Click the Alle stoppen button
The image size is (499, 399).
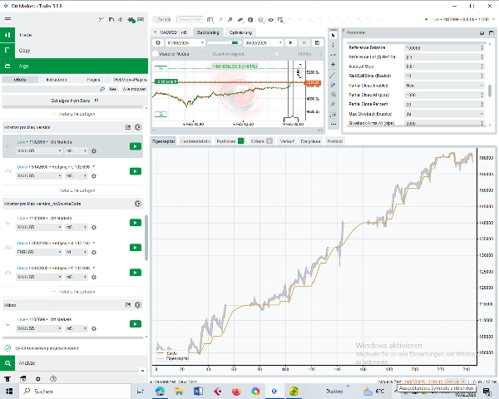point(134,90)
